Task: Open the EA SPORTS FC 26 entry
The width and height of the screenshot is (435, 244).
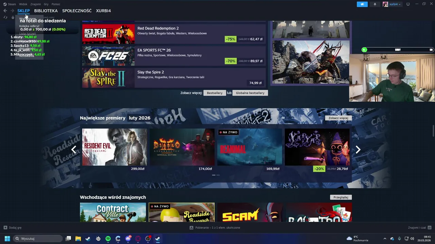Action: [174, 56]
